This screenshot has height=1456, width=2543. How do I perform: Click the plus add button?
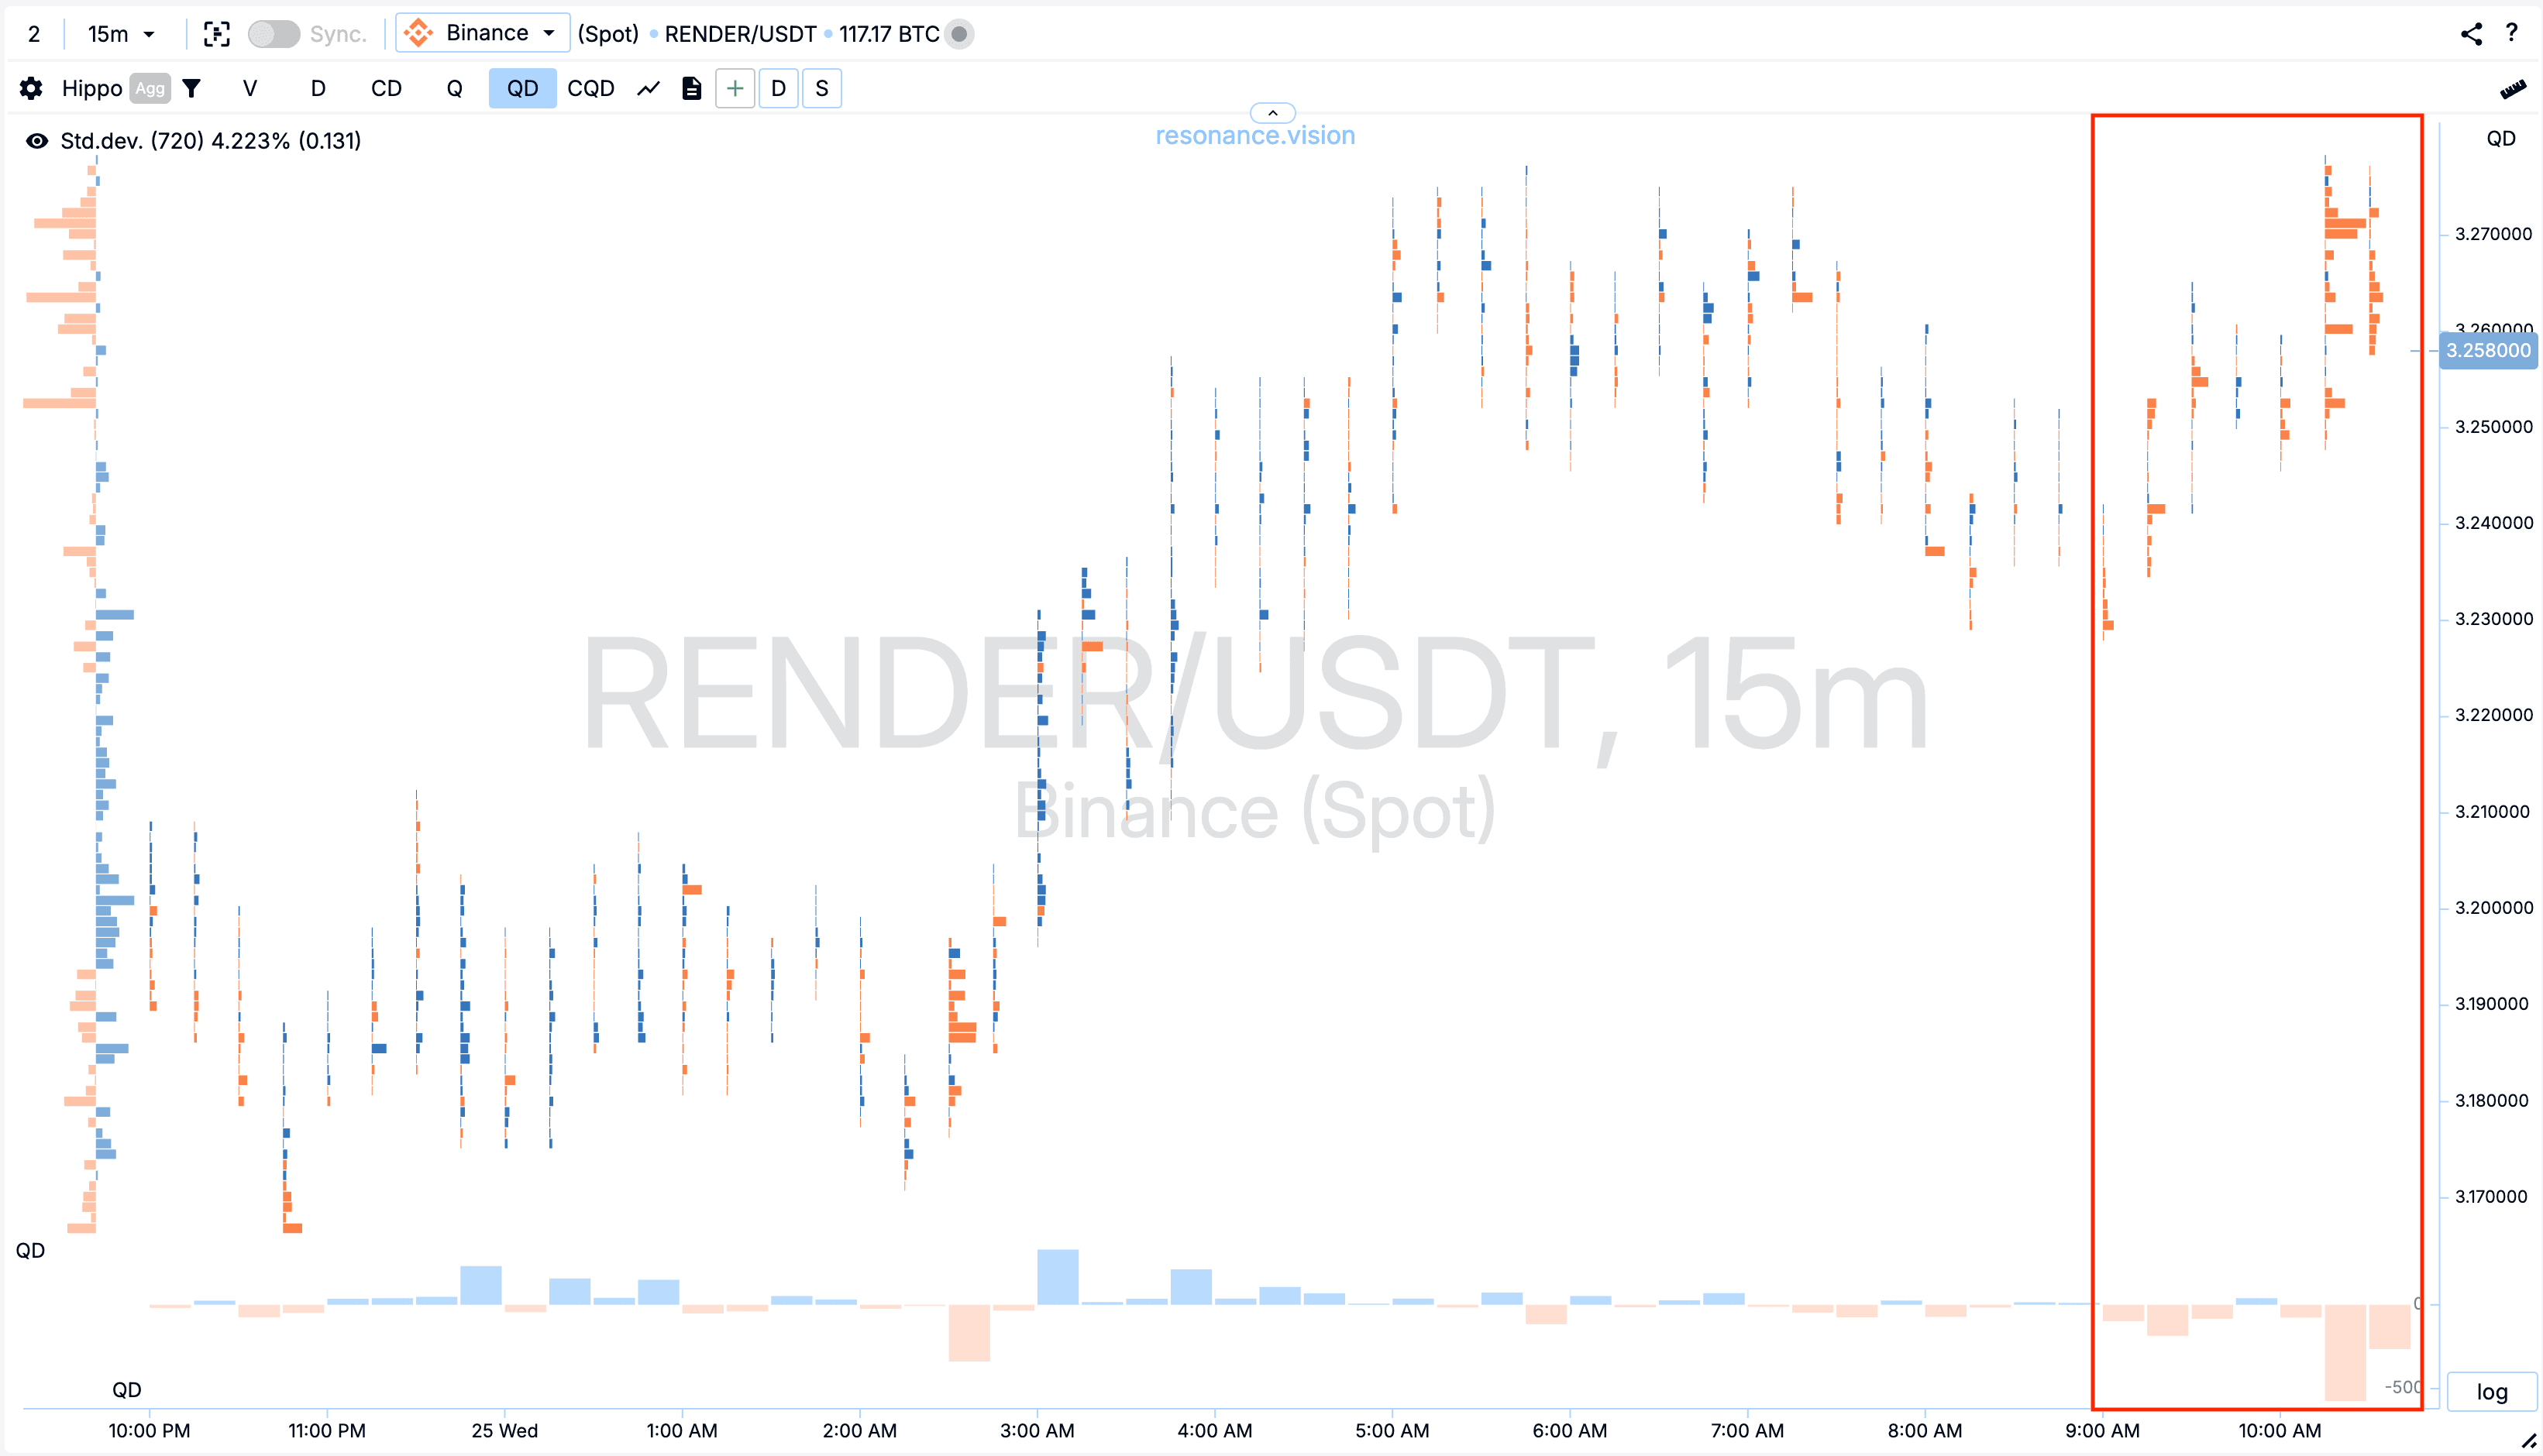[x=735, y=88]
